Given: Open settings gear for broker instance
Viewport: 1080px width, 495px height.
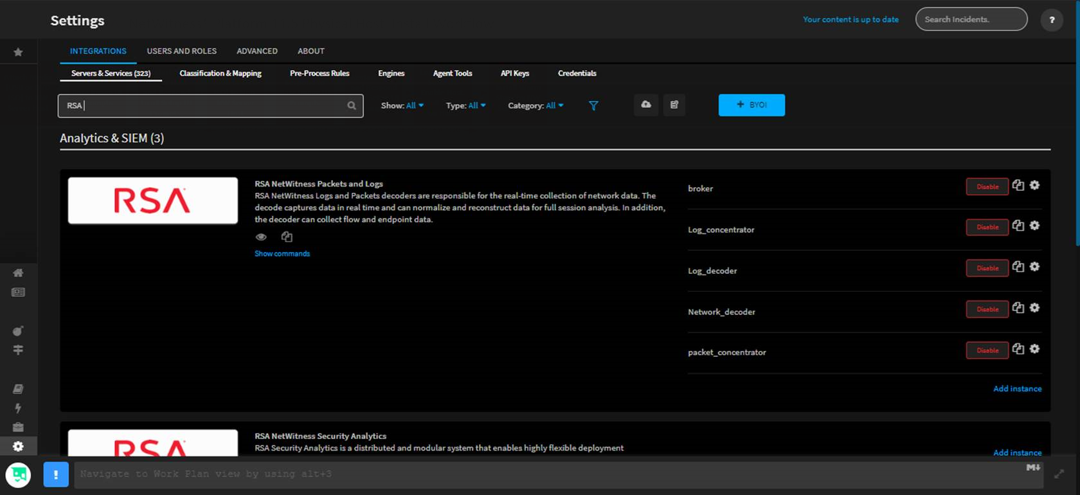Looking at the screenshot, I should [1034, 185].
